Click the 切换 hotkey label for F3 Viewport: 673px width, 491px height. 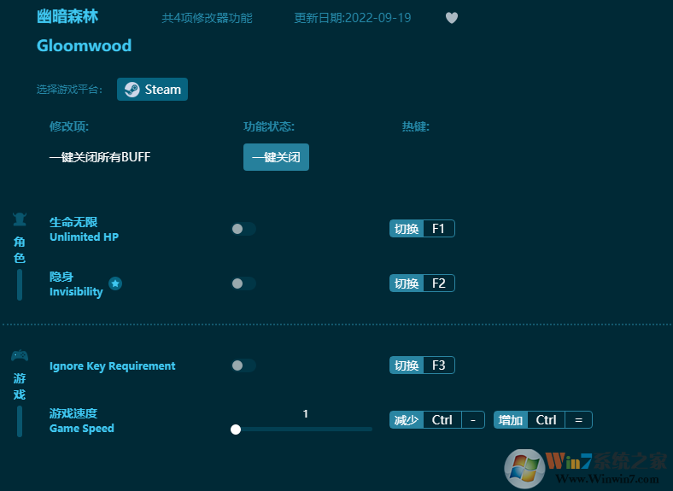(407, 365)
